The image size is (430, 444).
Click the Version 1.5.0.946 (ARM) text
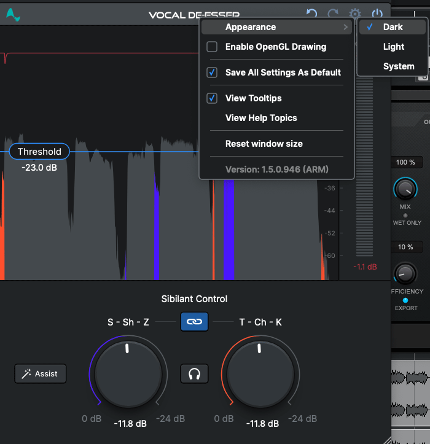(277, 169)
